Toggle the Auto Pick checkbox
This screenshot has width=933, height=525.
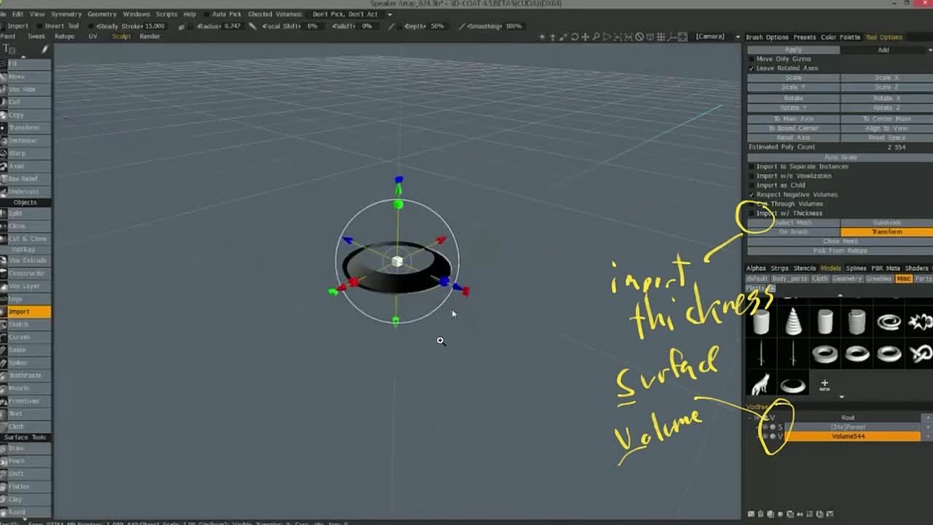click(206, 15)
